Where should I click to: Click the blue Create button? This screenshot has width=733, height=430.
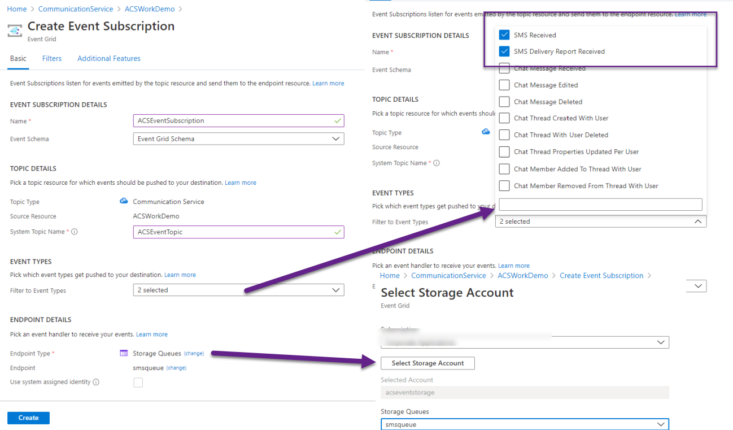(28, 418)
